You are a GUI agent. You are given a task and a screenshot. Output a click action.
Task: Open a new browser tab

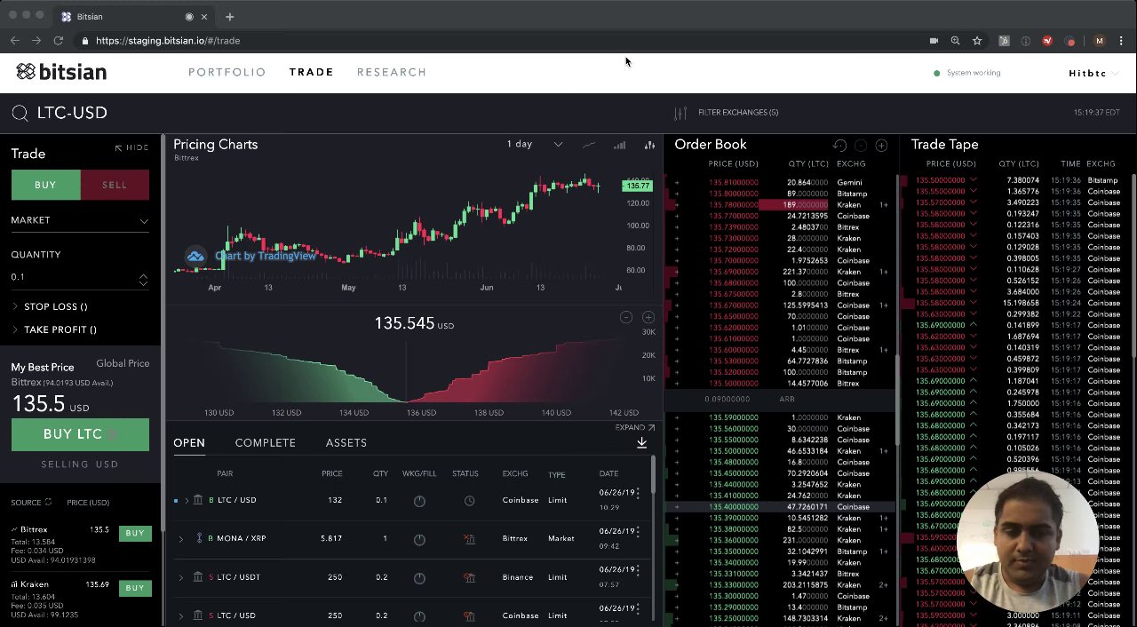click(x=230, y=17)
